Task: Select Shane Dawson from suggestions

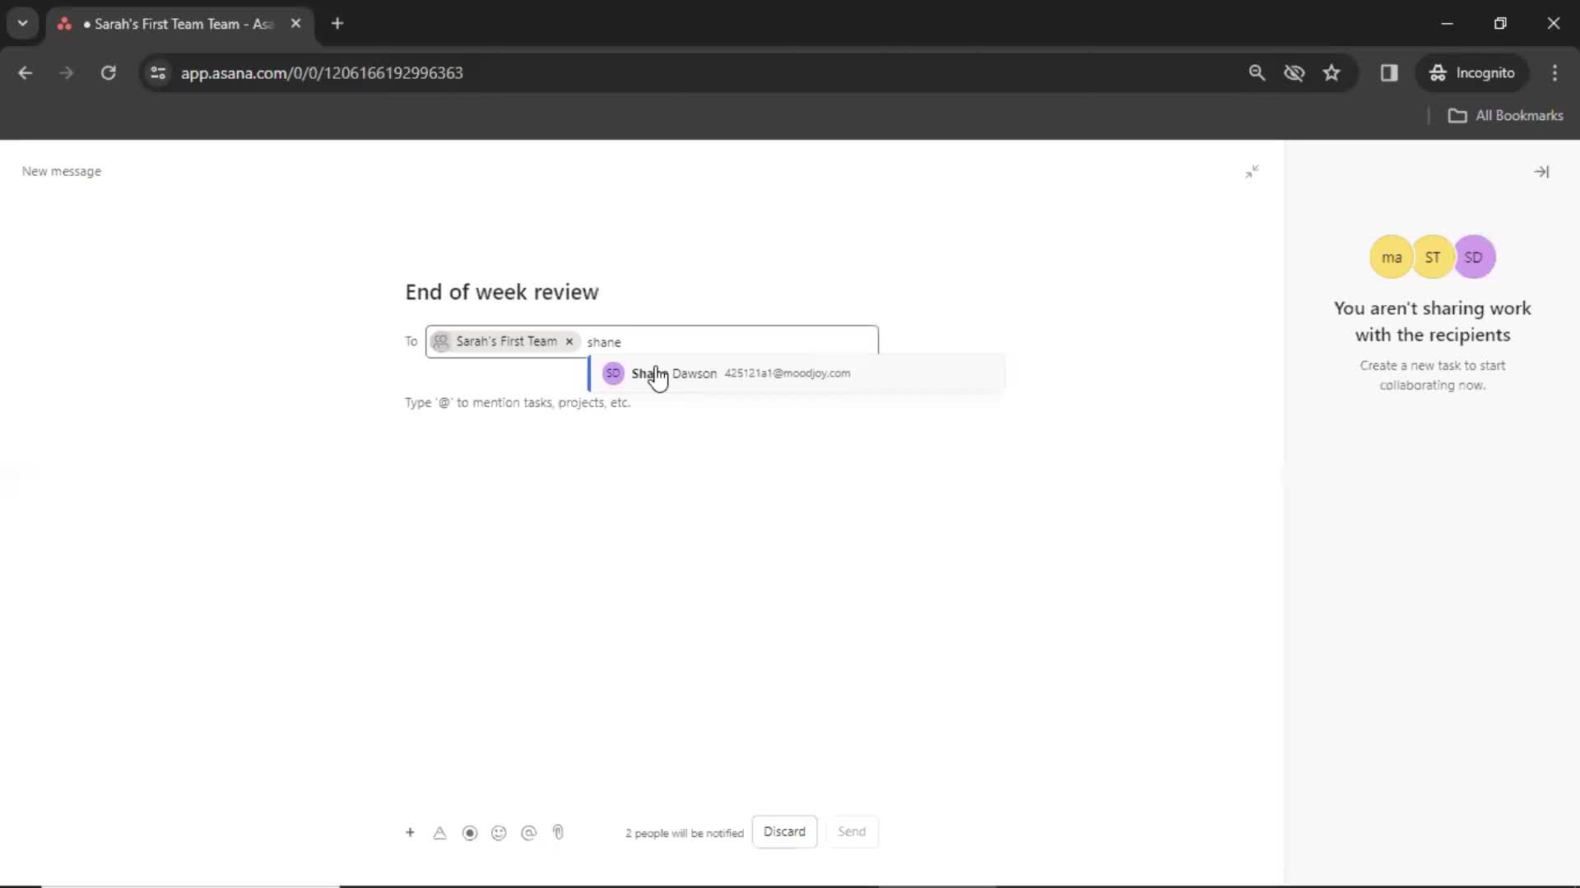Action: coord(797,373)
